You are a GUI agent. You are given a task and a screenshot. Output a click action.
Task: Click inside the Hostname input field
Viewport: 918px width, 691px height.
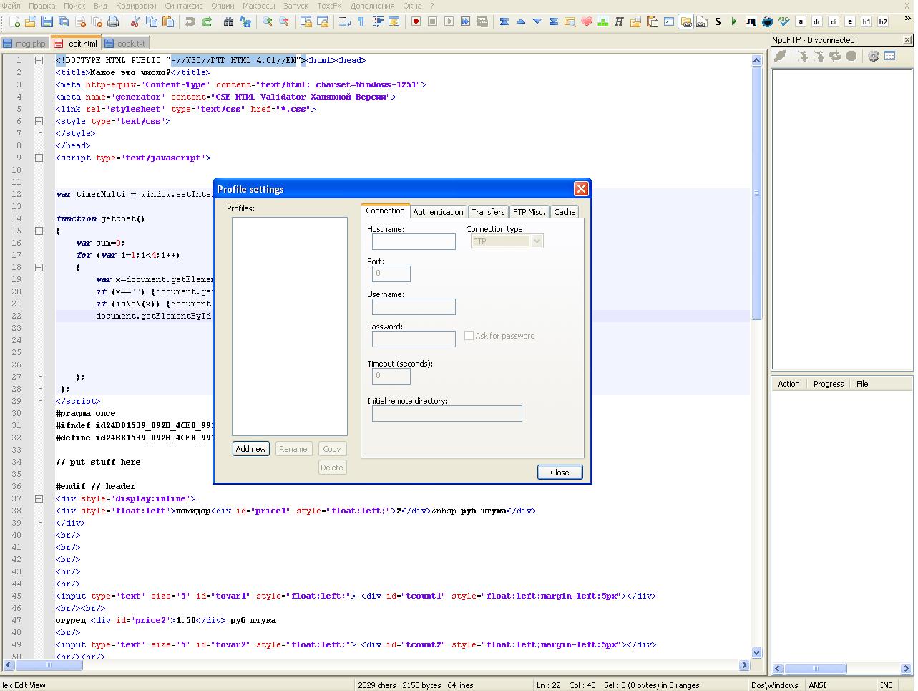pyautogui.click(x=414, y=242)
